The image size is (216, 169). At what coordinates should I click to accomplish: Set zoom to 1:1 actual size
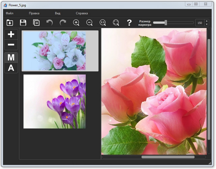tap(103, 23)
